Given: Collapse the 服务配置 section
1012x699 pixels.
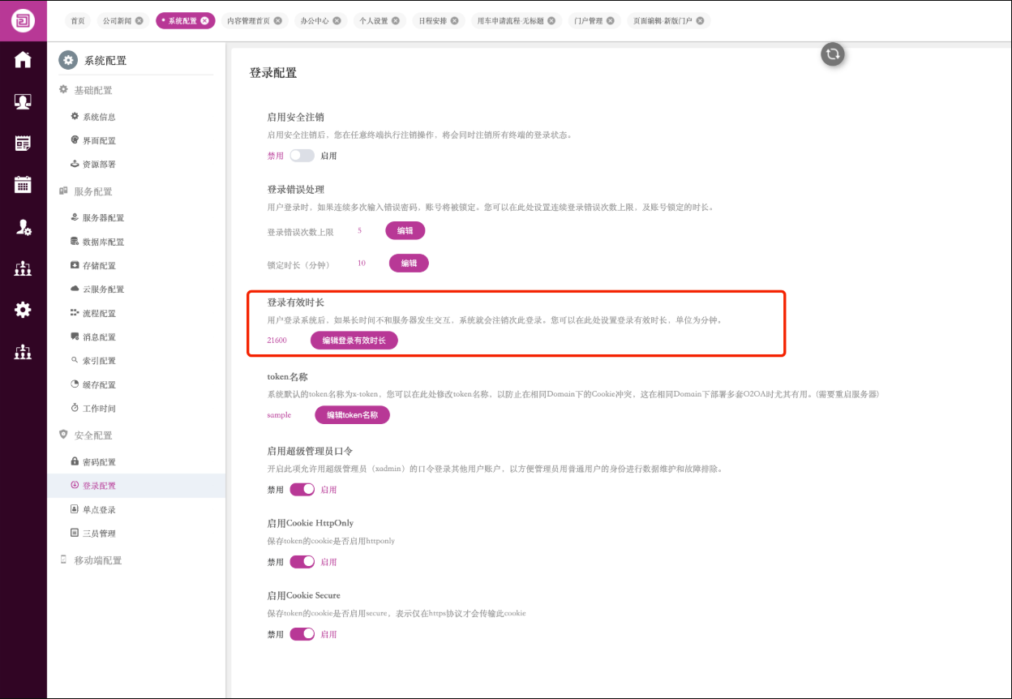Looking at the screenshot, I should pos(92,191).
